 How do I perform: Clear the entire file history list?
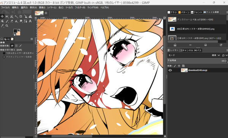pos(206,45)
